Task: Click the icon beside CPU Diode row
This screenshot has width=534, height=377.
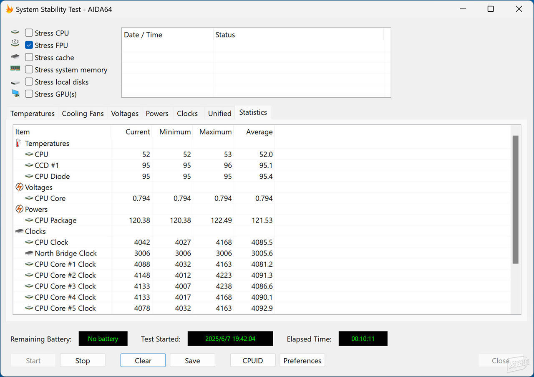Action: 29,176
